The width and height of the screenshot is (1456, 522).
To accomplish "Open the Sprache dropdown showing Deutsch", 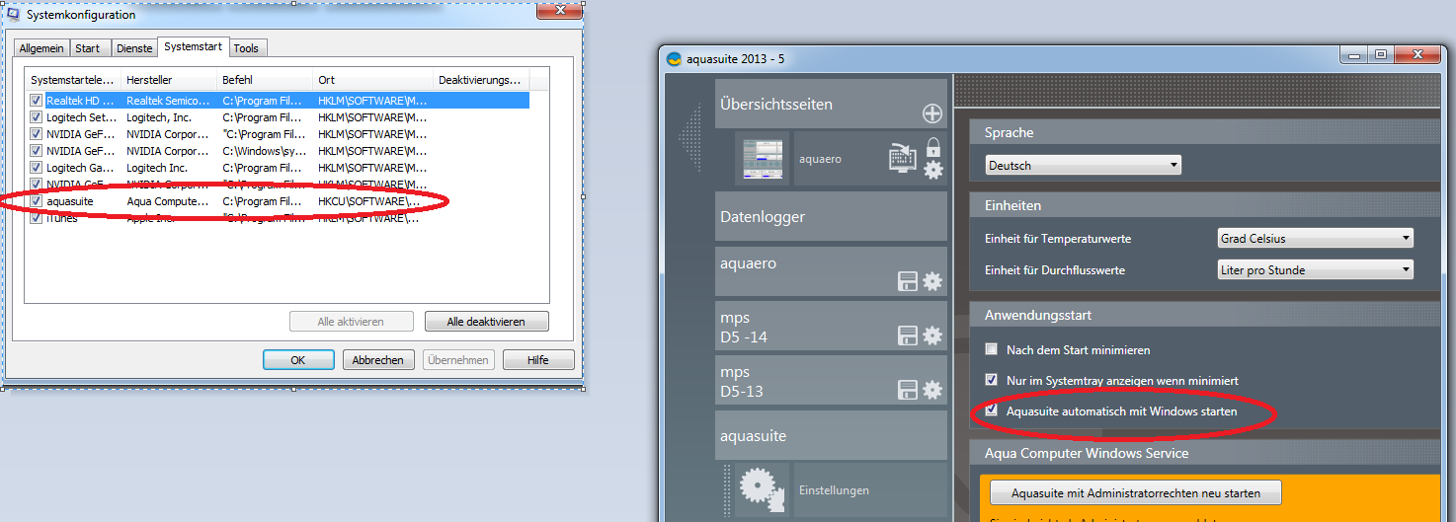I will tap(1083, 166).
